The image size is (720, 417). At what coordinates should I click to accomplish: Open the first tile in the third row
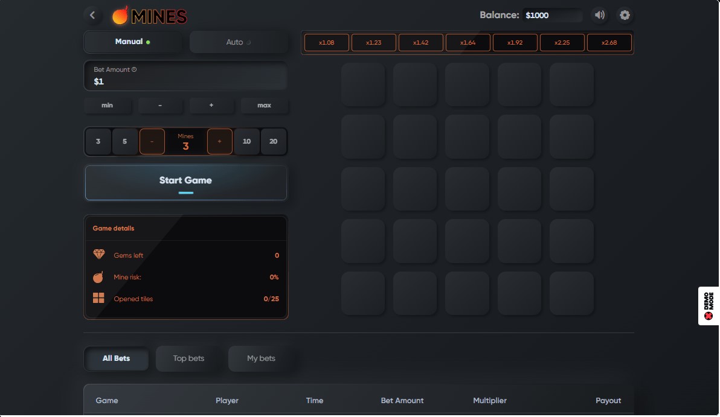tap(363, 189)
